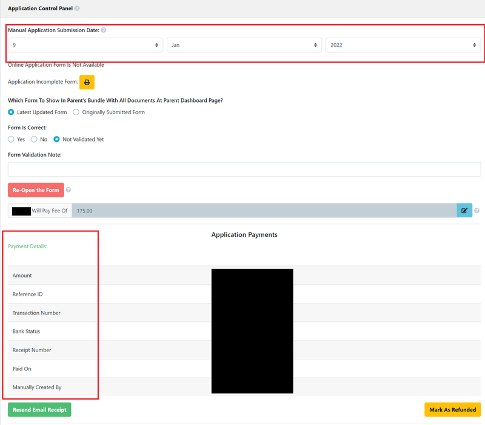Viewport: 485px width, 425px height.
Task: Click the help icon beside Re-Open the Form
Action: pyautogui.click(x=69, y=189)
